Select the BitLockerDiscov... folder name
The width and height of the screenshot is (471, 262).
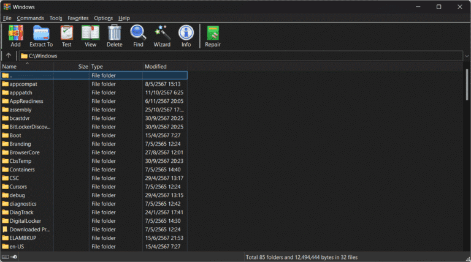click(30, 127)
